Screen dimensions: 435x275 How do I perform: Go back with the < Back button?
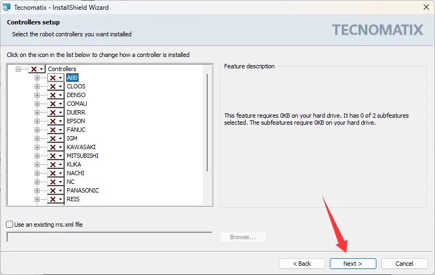(302, 264)
